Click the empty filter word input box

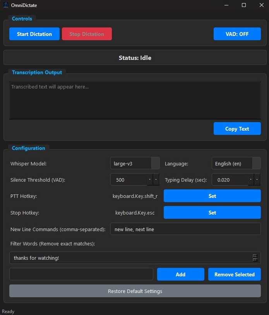[x=81, y=274]
